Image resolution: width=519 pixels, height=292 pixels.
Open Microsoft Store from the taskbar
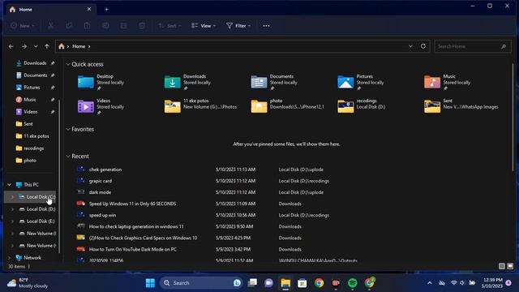tap(302, 283)
